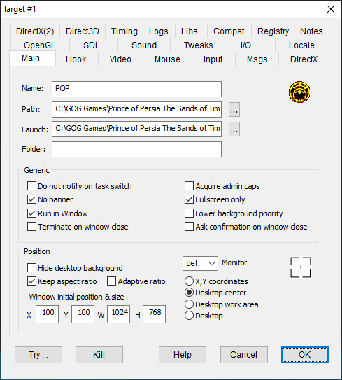Click the Kill button
This screenshot has width=342, height=380.
(99, 355)
